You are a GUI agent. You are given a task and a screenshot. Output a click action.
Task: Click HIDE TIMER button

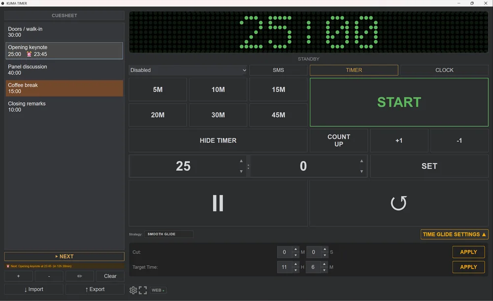point(218,140)
